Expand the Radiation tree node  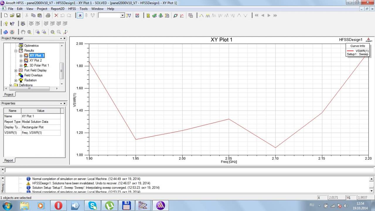(16, 81)
